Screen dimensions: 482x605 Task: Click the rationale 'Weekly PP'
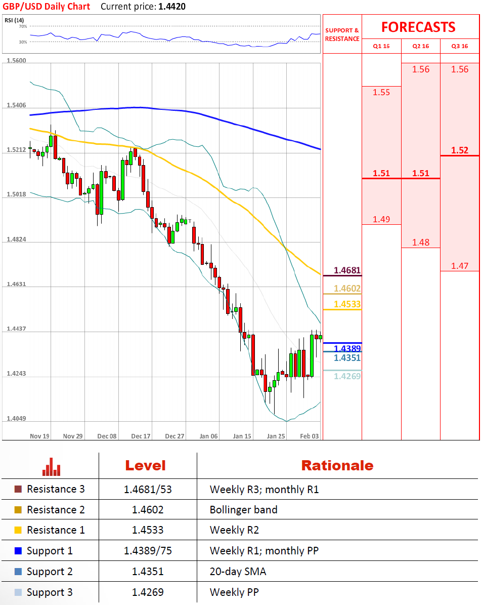click(x=235, y=592)
